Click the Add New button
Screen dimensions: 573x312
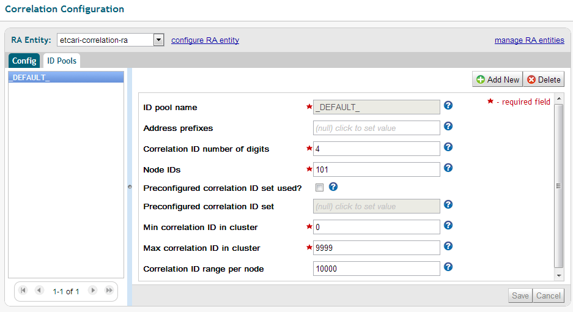click(x=497, y=80)
